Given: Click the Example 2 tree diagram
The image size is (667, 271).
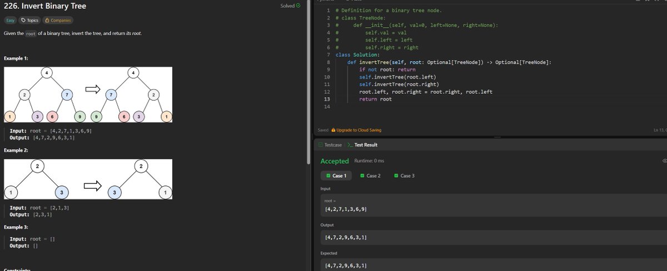Looking at the screenshot, I should 88,179.
